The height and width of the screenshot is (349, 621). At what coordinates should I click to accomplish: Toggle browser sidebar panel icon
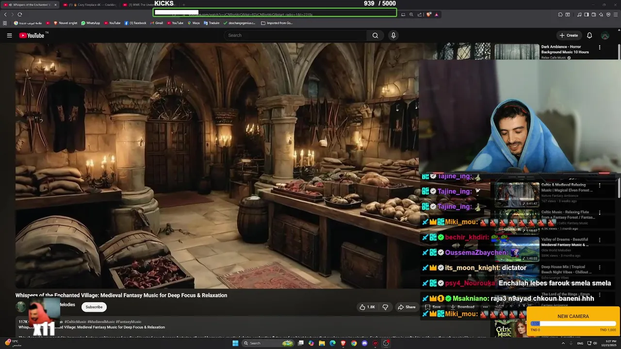[x=587, y=15]
